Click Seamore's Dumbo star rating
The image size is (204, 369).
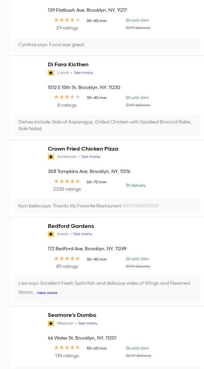67,348
